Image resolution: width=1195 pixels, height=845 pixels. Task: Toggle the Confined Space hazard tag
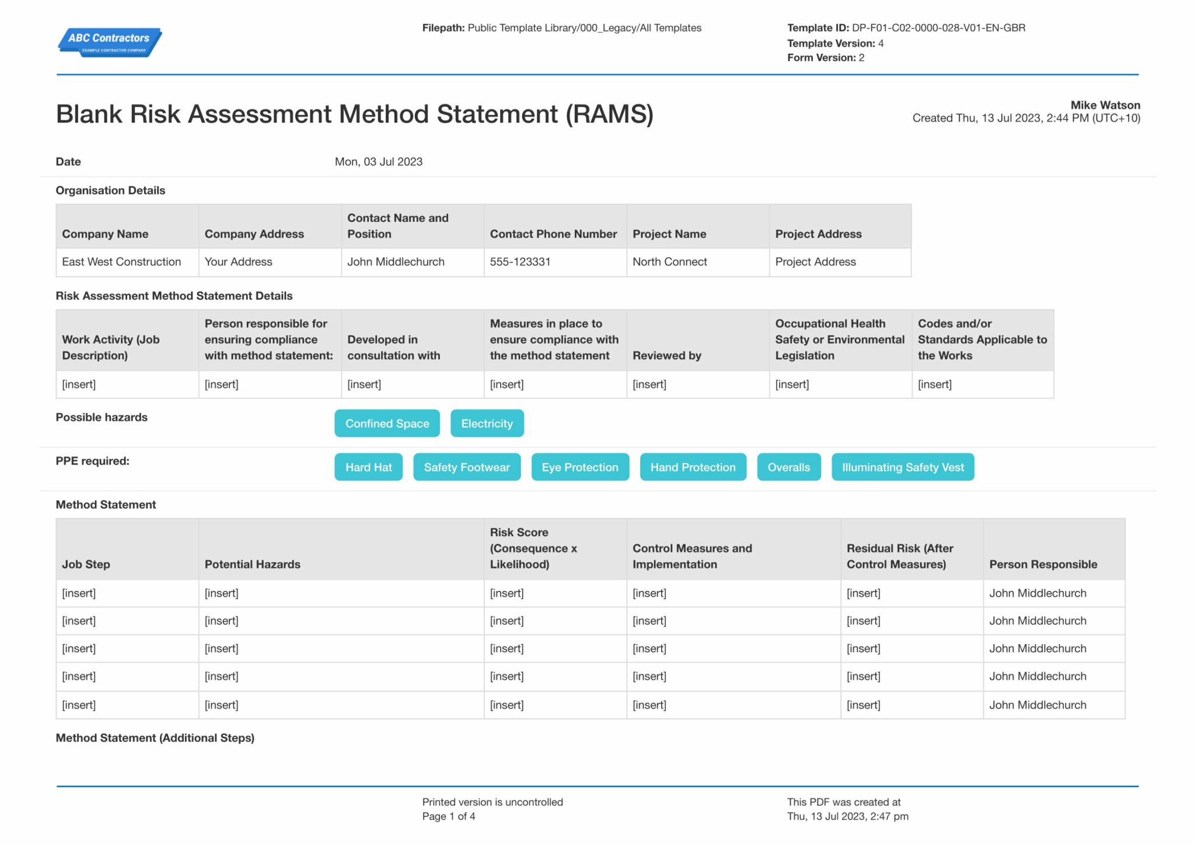(386, 423)
